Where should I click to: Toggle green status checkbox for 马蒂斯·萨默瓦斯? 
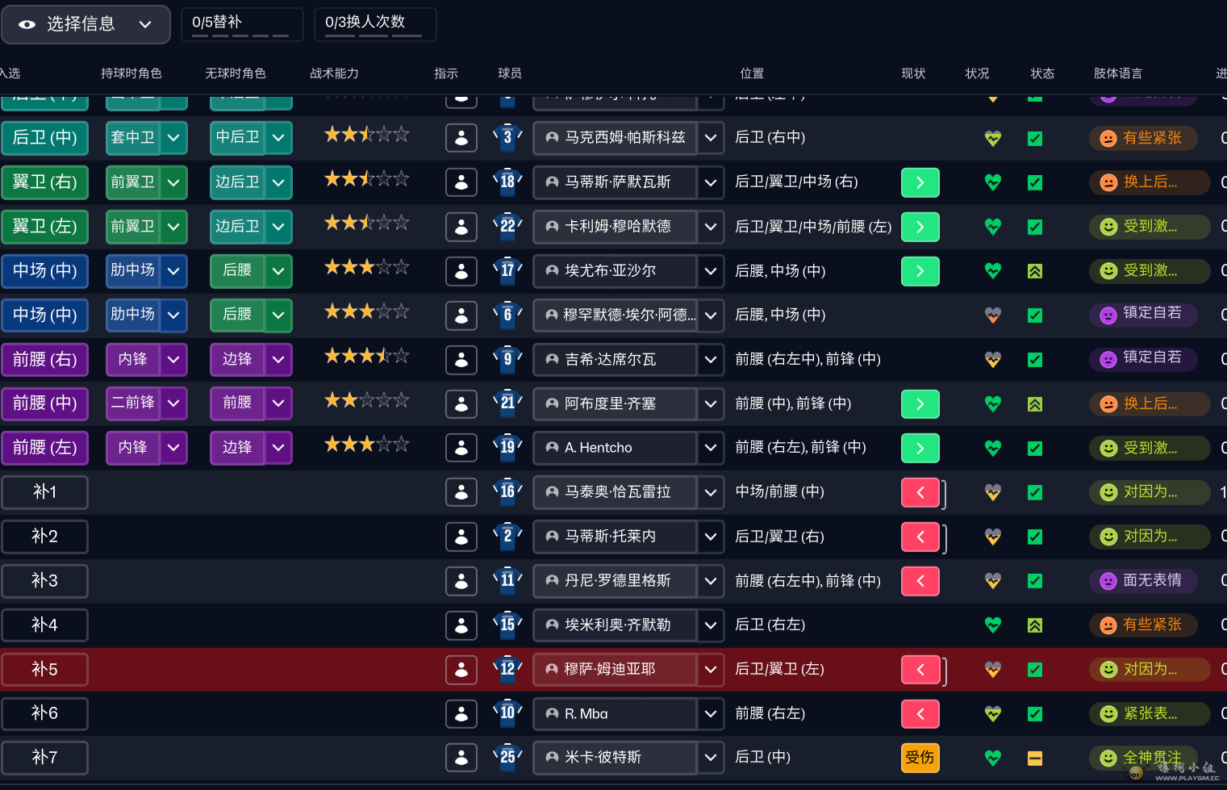1035,183
